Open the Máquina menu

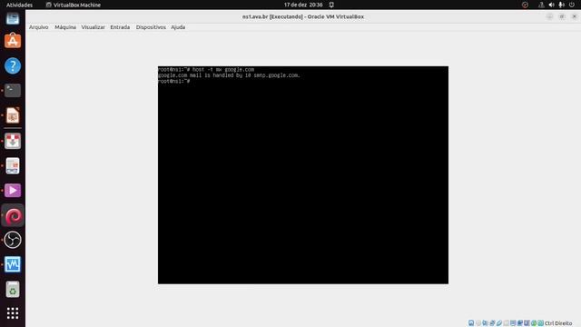(65, 27)
